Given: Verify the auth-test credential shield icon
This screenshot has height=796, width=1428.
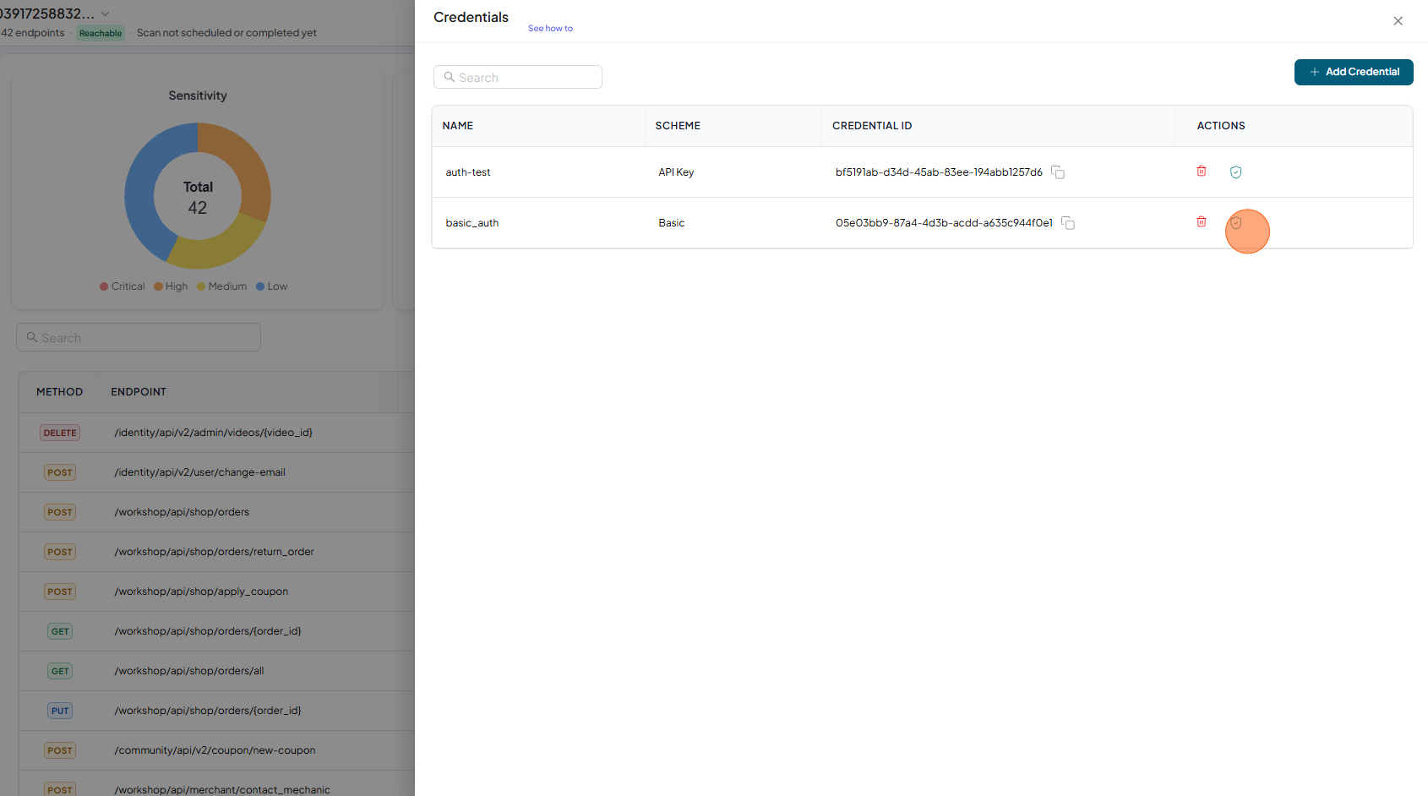Looking at the screenshot, I should coord(1235,172).
